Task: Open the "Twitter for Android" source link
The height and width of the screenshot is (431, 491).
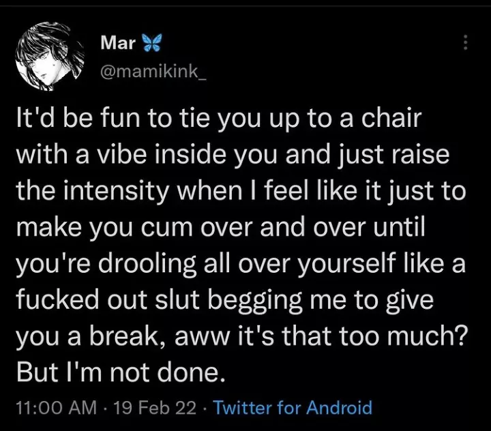Action: (x=293, y=408)
